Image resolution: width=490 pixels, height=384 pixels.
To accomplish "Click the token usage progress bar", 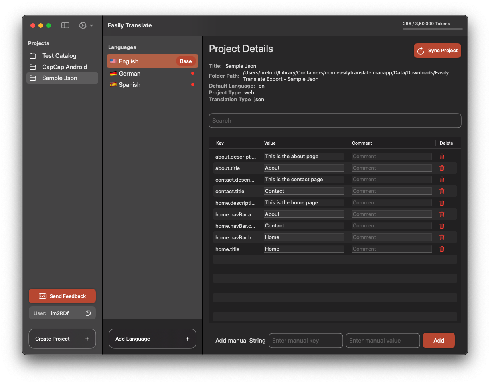I will [x=433, y=29].
